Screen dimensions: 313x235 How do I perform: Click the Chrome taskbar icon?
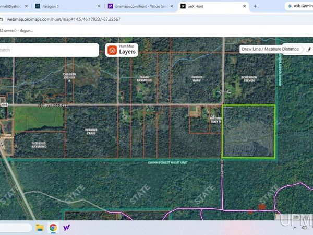[x=53, y=228]
